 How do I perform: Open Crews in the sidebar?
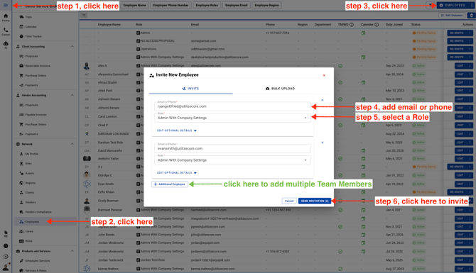pos(29,231)
